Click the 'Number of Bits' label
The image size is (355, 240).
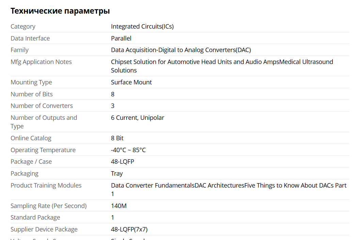(31, 94)
